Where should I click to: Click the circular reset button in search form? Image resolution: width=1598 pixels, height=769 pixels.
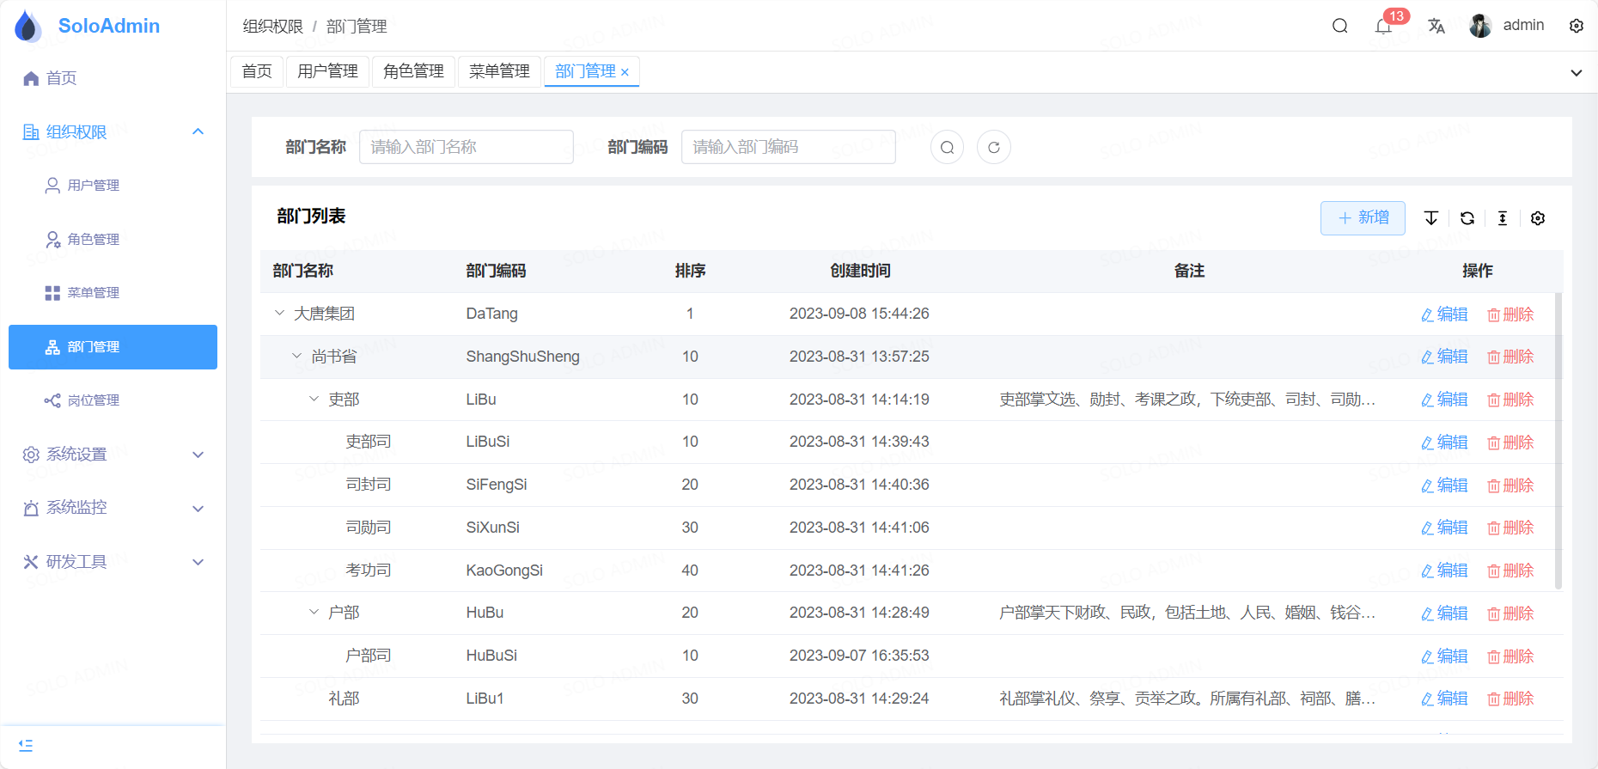[994, 147]
